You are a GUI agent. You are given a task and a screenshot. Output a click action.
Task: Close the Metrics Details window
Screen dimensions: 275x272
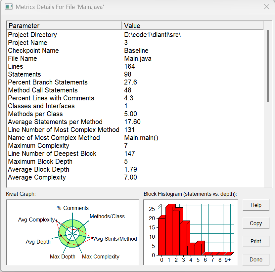coord(266,7)
